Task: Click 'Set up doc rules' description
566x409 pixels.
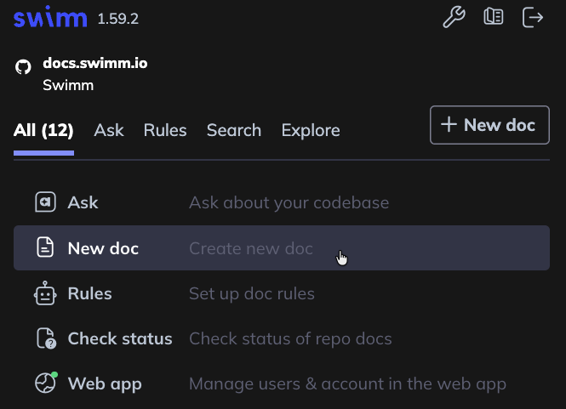Action: (252, 293)
